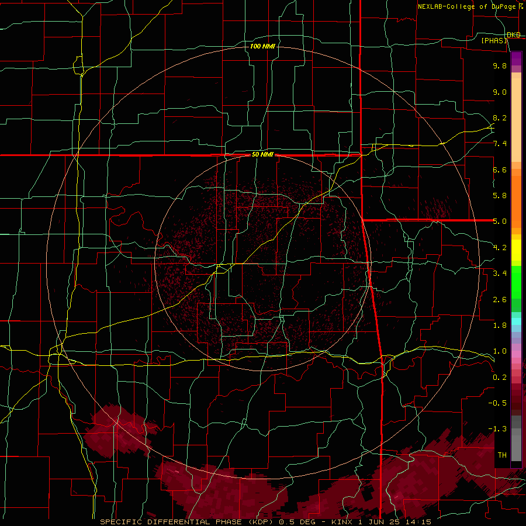
Task: Click the 7.4 scale value
Action: pyautogui.click(x=500, y=144)
